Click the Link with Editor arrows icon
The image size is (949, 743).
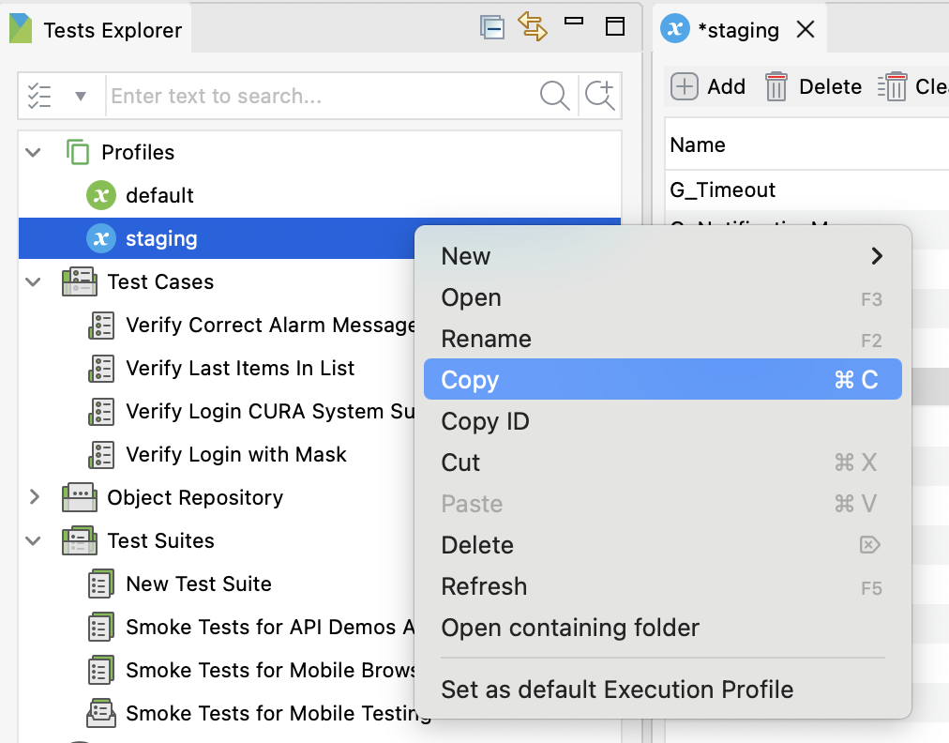tap(532, 26)
